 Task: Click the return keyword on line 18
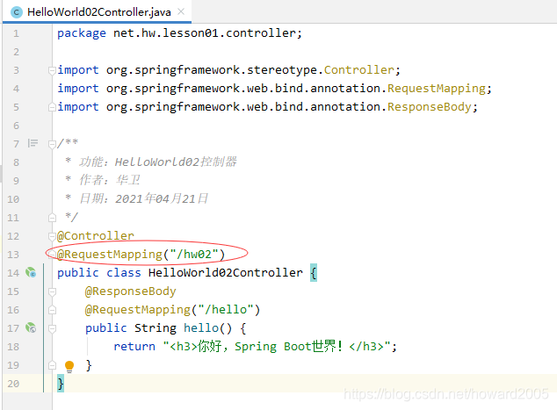click(134, 347)
